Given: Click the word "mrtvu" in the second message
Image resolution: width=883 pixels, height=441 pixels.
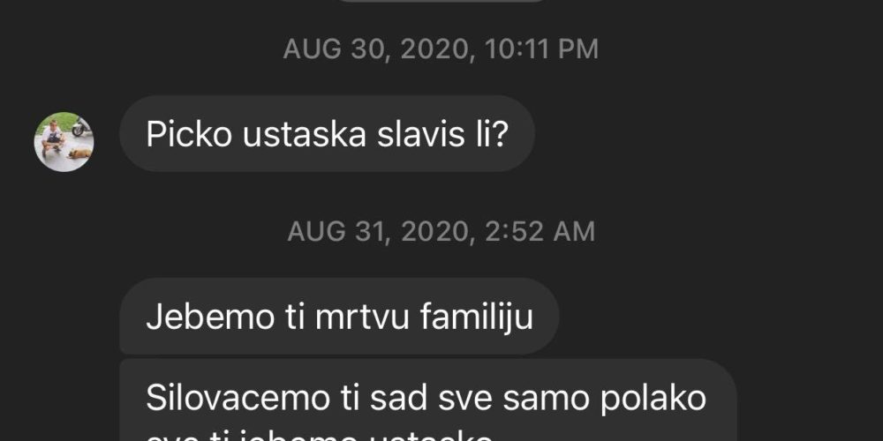Looking at the screenshot, I should (x=363, y=318).
